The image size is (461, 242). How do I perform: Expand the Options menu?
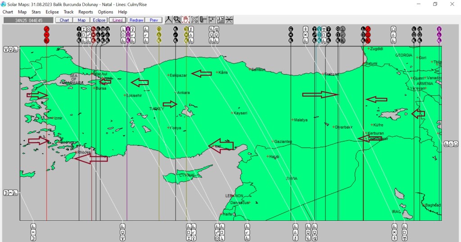tap(105, 12)
